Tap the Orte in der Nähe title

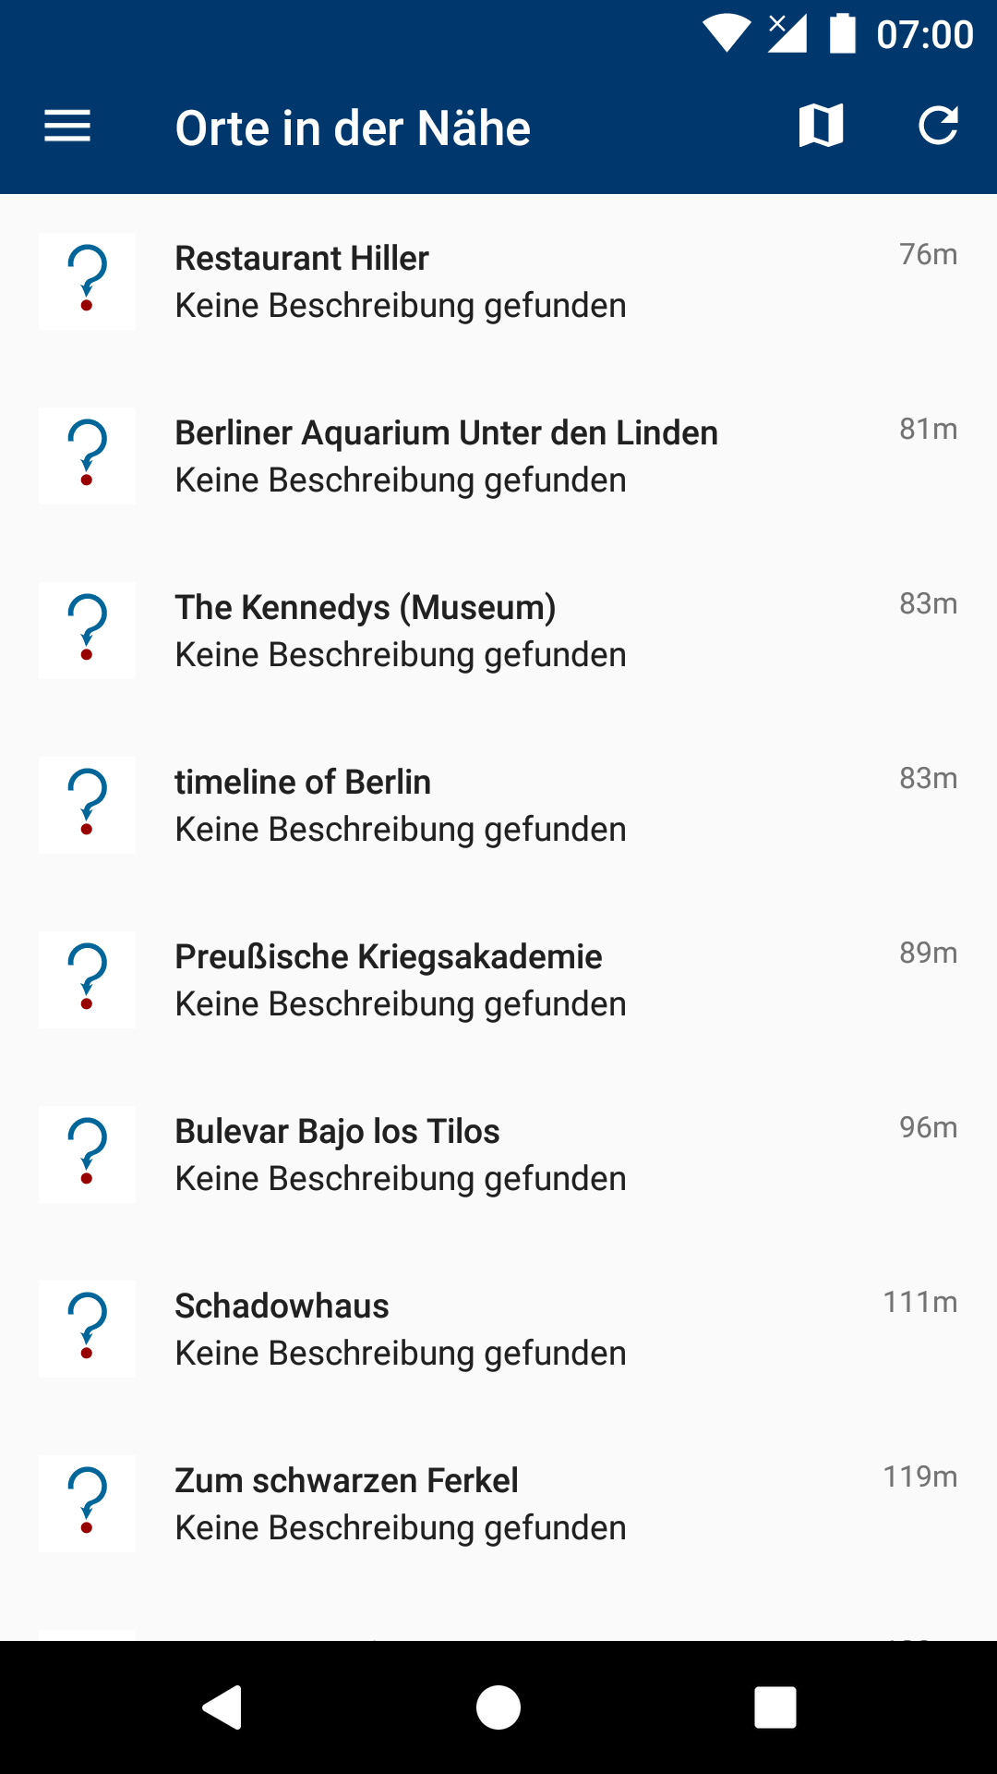coord(353,128)
